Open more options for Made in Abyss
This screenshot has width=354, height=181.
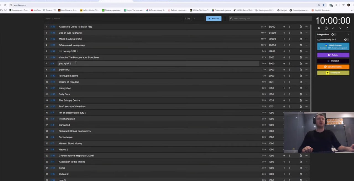click(x=306, y=39)
